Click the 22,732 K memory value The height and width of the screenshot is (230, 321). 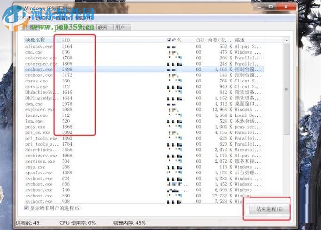222,196
